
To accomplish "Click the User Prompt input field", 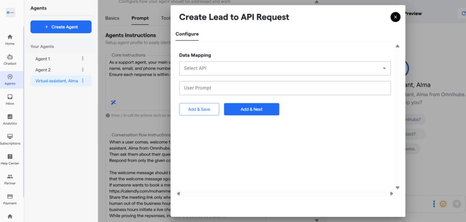I will 284,88.
